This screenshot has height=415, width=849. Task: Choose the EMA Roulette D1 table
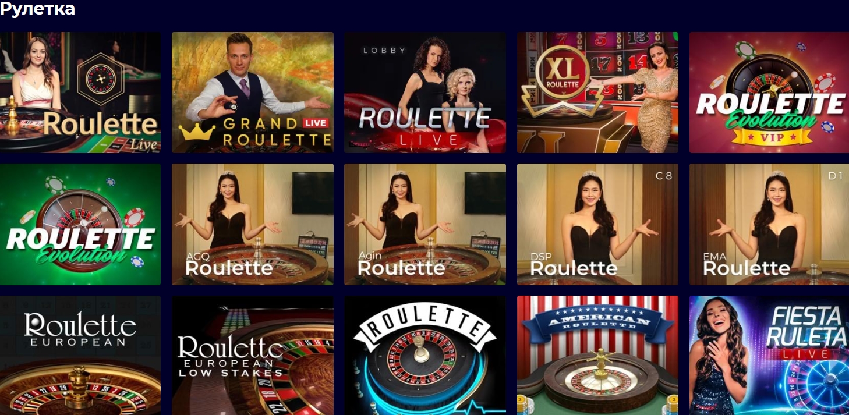769,224
